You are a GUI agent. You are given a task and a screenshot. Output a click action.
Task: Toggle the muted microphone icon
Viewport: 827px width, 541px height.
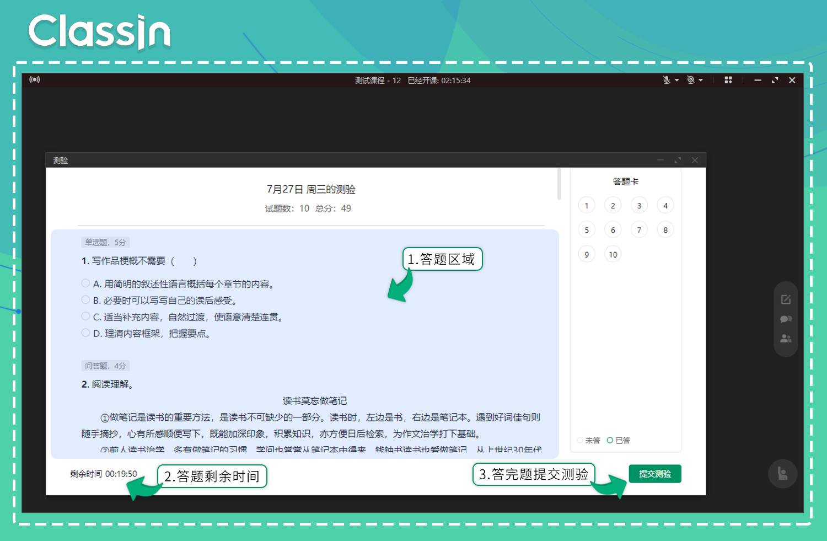(x=667, y=80)
